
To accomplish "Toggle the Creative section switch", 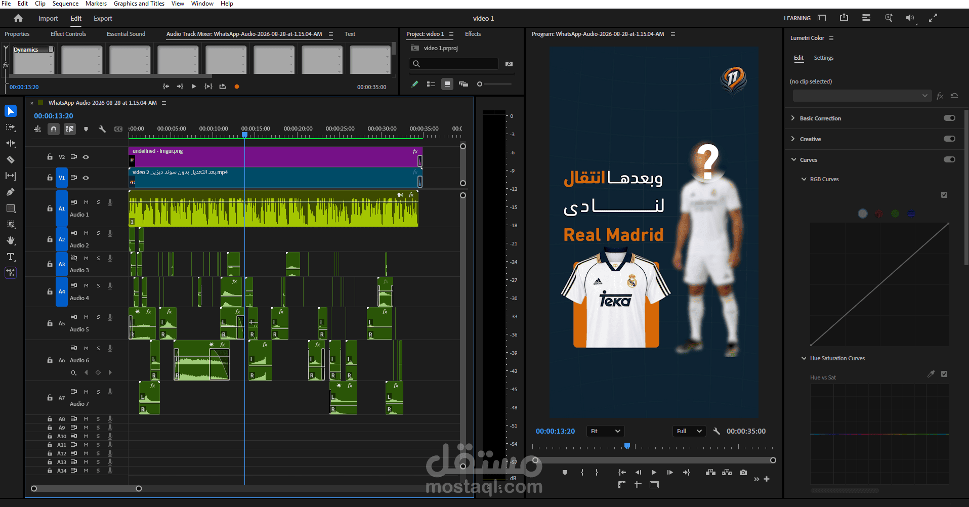I will [949, 139].
